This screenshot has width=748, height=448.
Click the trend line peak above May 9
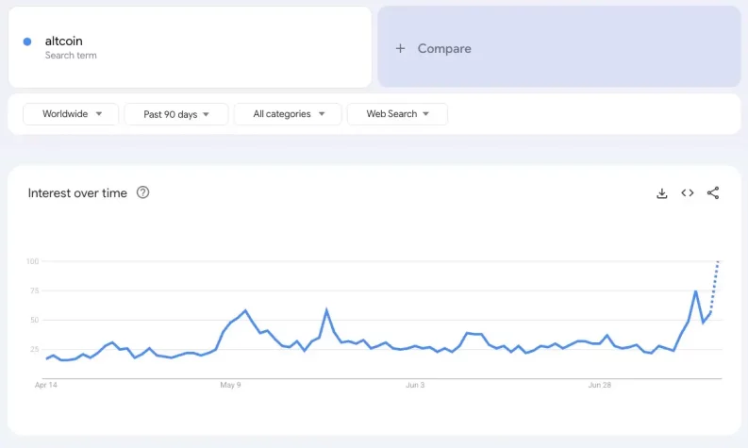click(x=245, y=310)
